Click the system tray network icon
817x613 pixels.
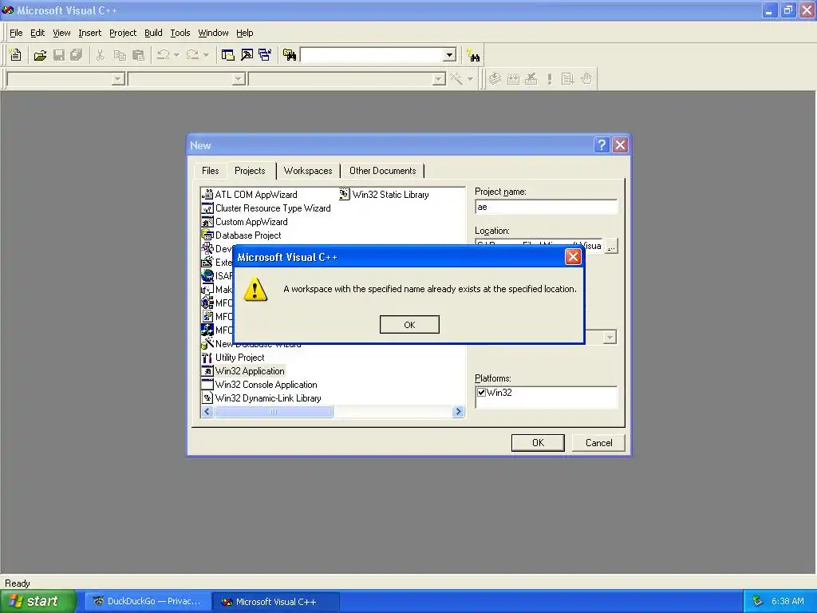pos(757,602)
